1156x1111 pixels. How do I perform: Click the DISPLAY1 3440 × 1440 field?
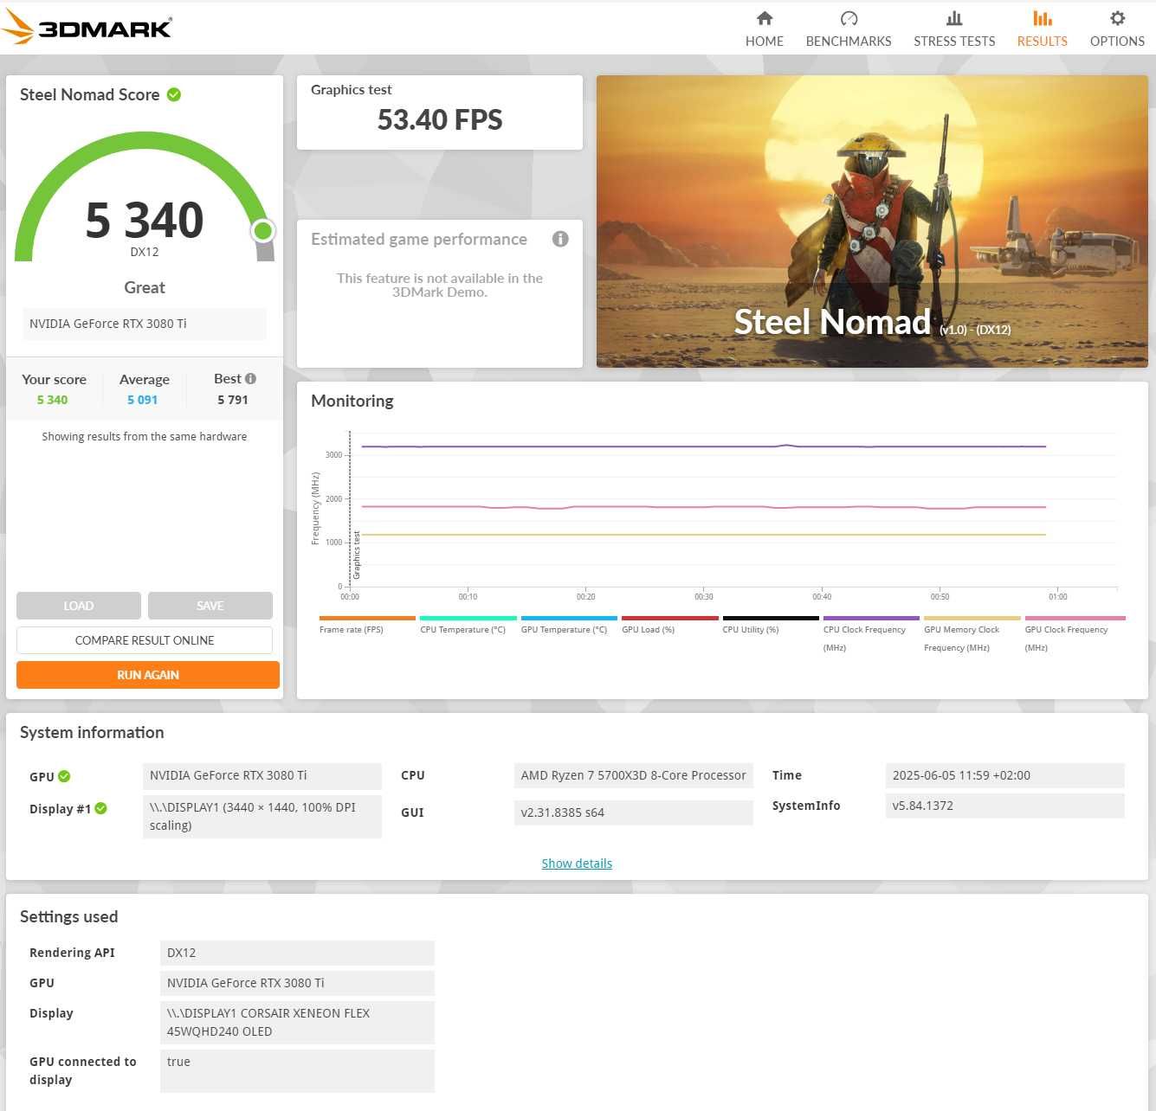[x=262, y=817]
